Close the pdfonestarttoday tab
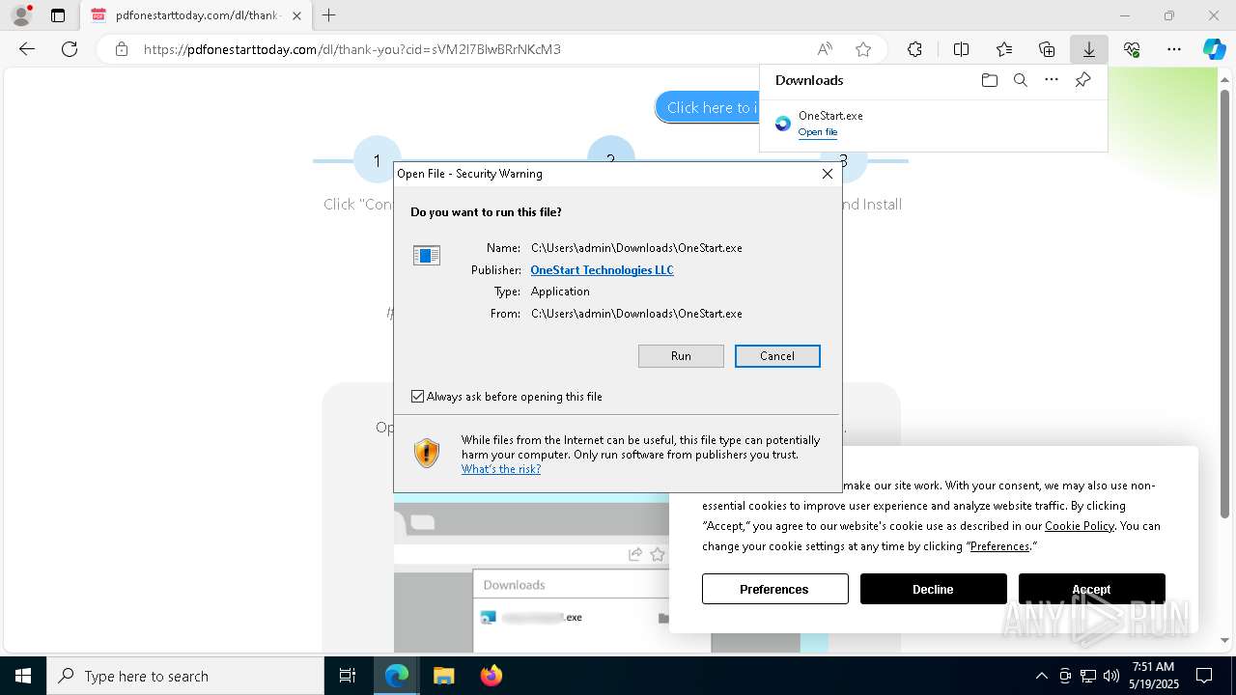Image resolution: width=1236 pixels, height=695 pixels. pos(296,15)
